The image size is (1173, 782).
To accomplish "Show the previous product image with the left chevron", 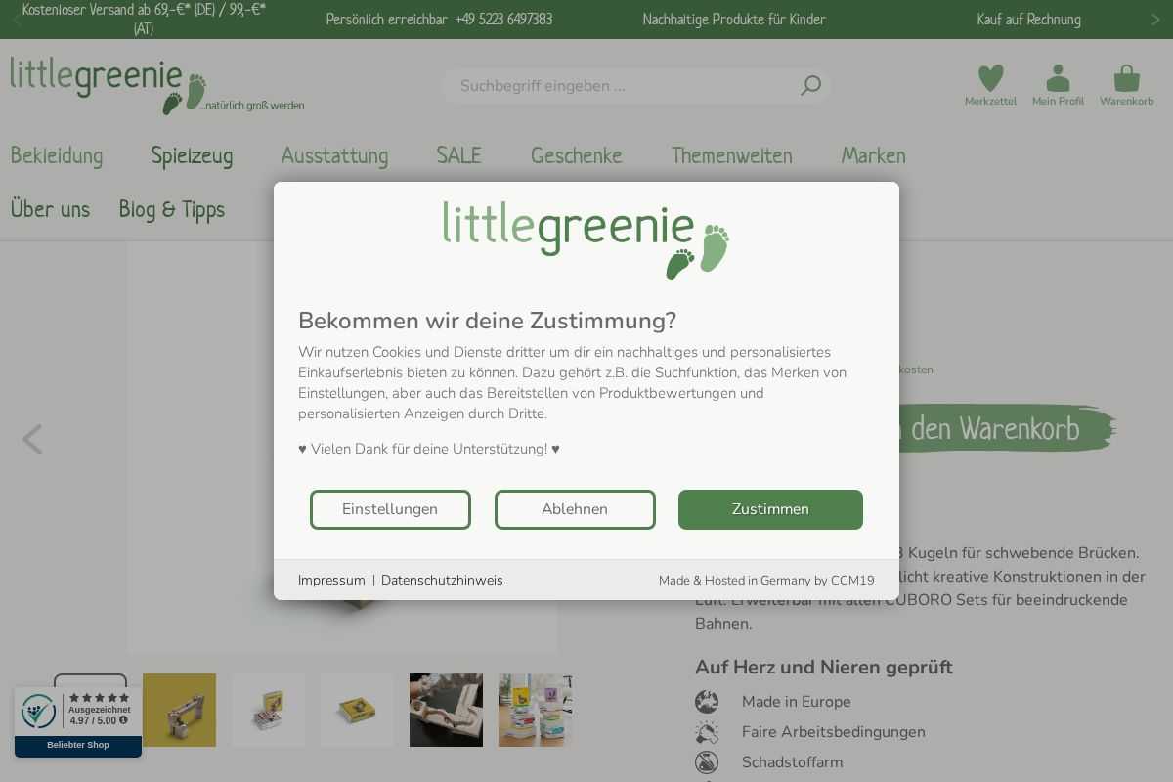I will point(32,439).
